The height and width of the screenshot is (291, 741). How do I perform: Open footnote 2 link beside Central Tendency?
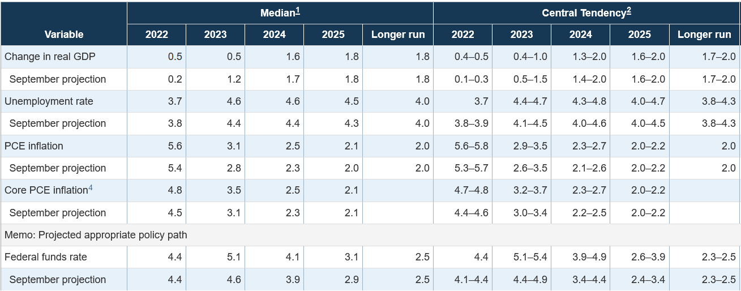click(629, 10)
